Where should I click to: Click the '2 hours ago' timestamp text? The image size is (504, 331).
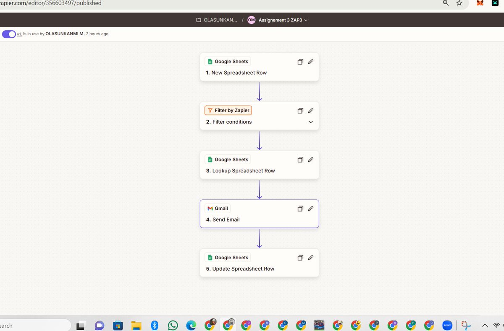[x=97, y=34]
